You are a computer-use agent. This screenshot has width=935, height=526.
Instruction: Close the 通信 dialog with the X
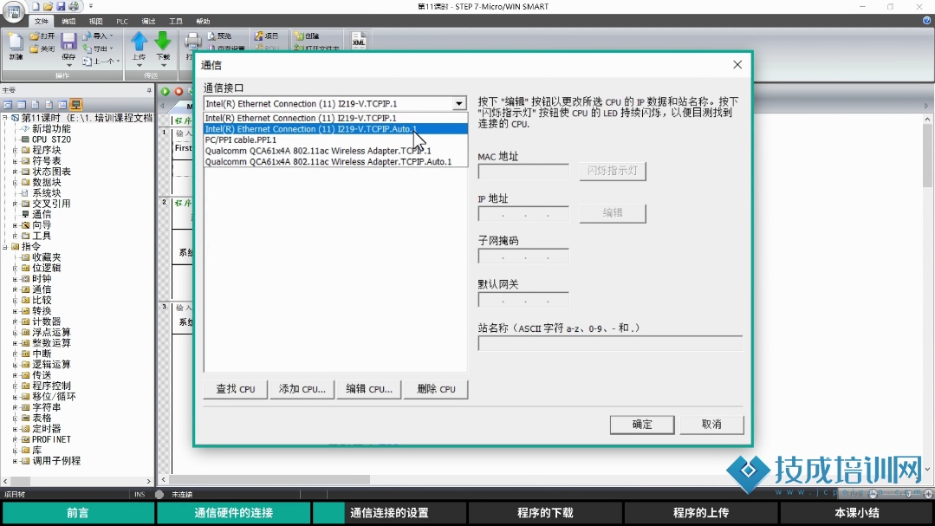click(x=737, y=64)
